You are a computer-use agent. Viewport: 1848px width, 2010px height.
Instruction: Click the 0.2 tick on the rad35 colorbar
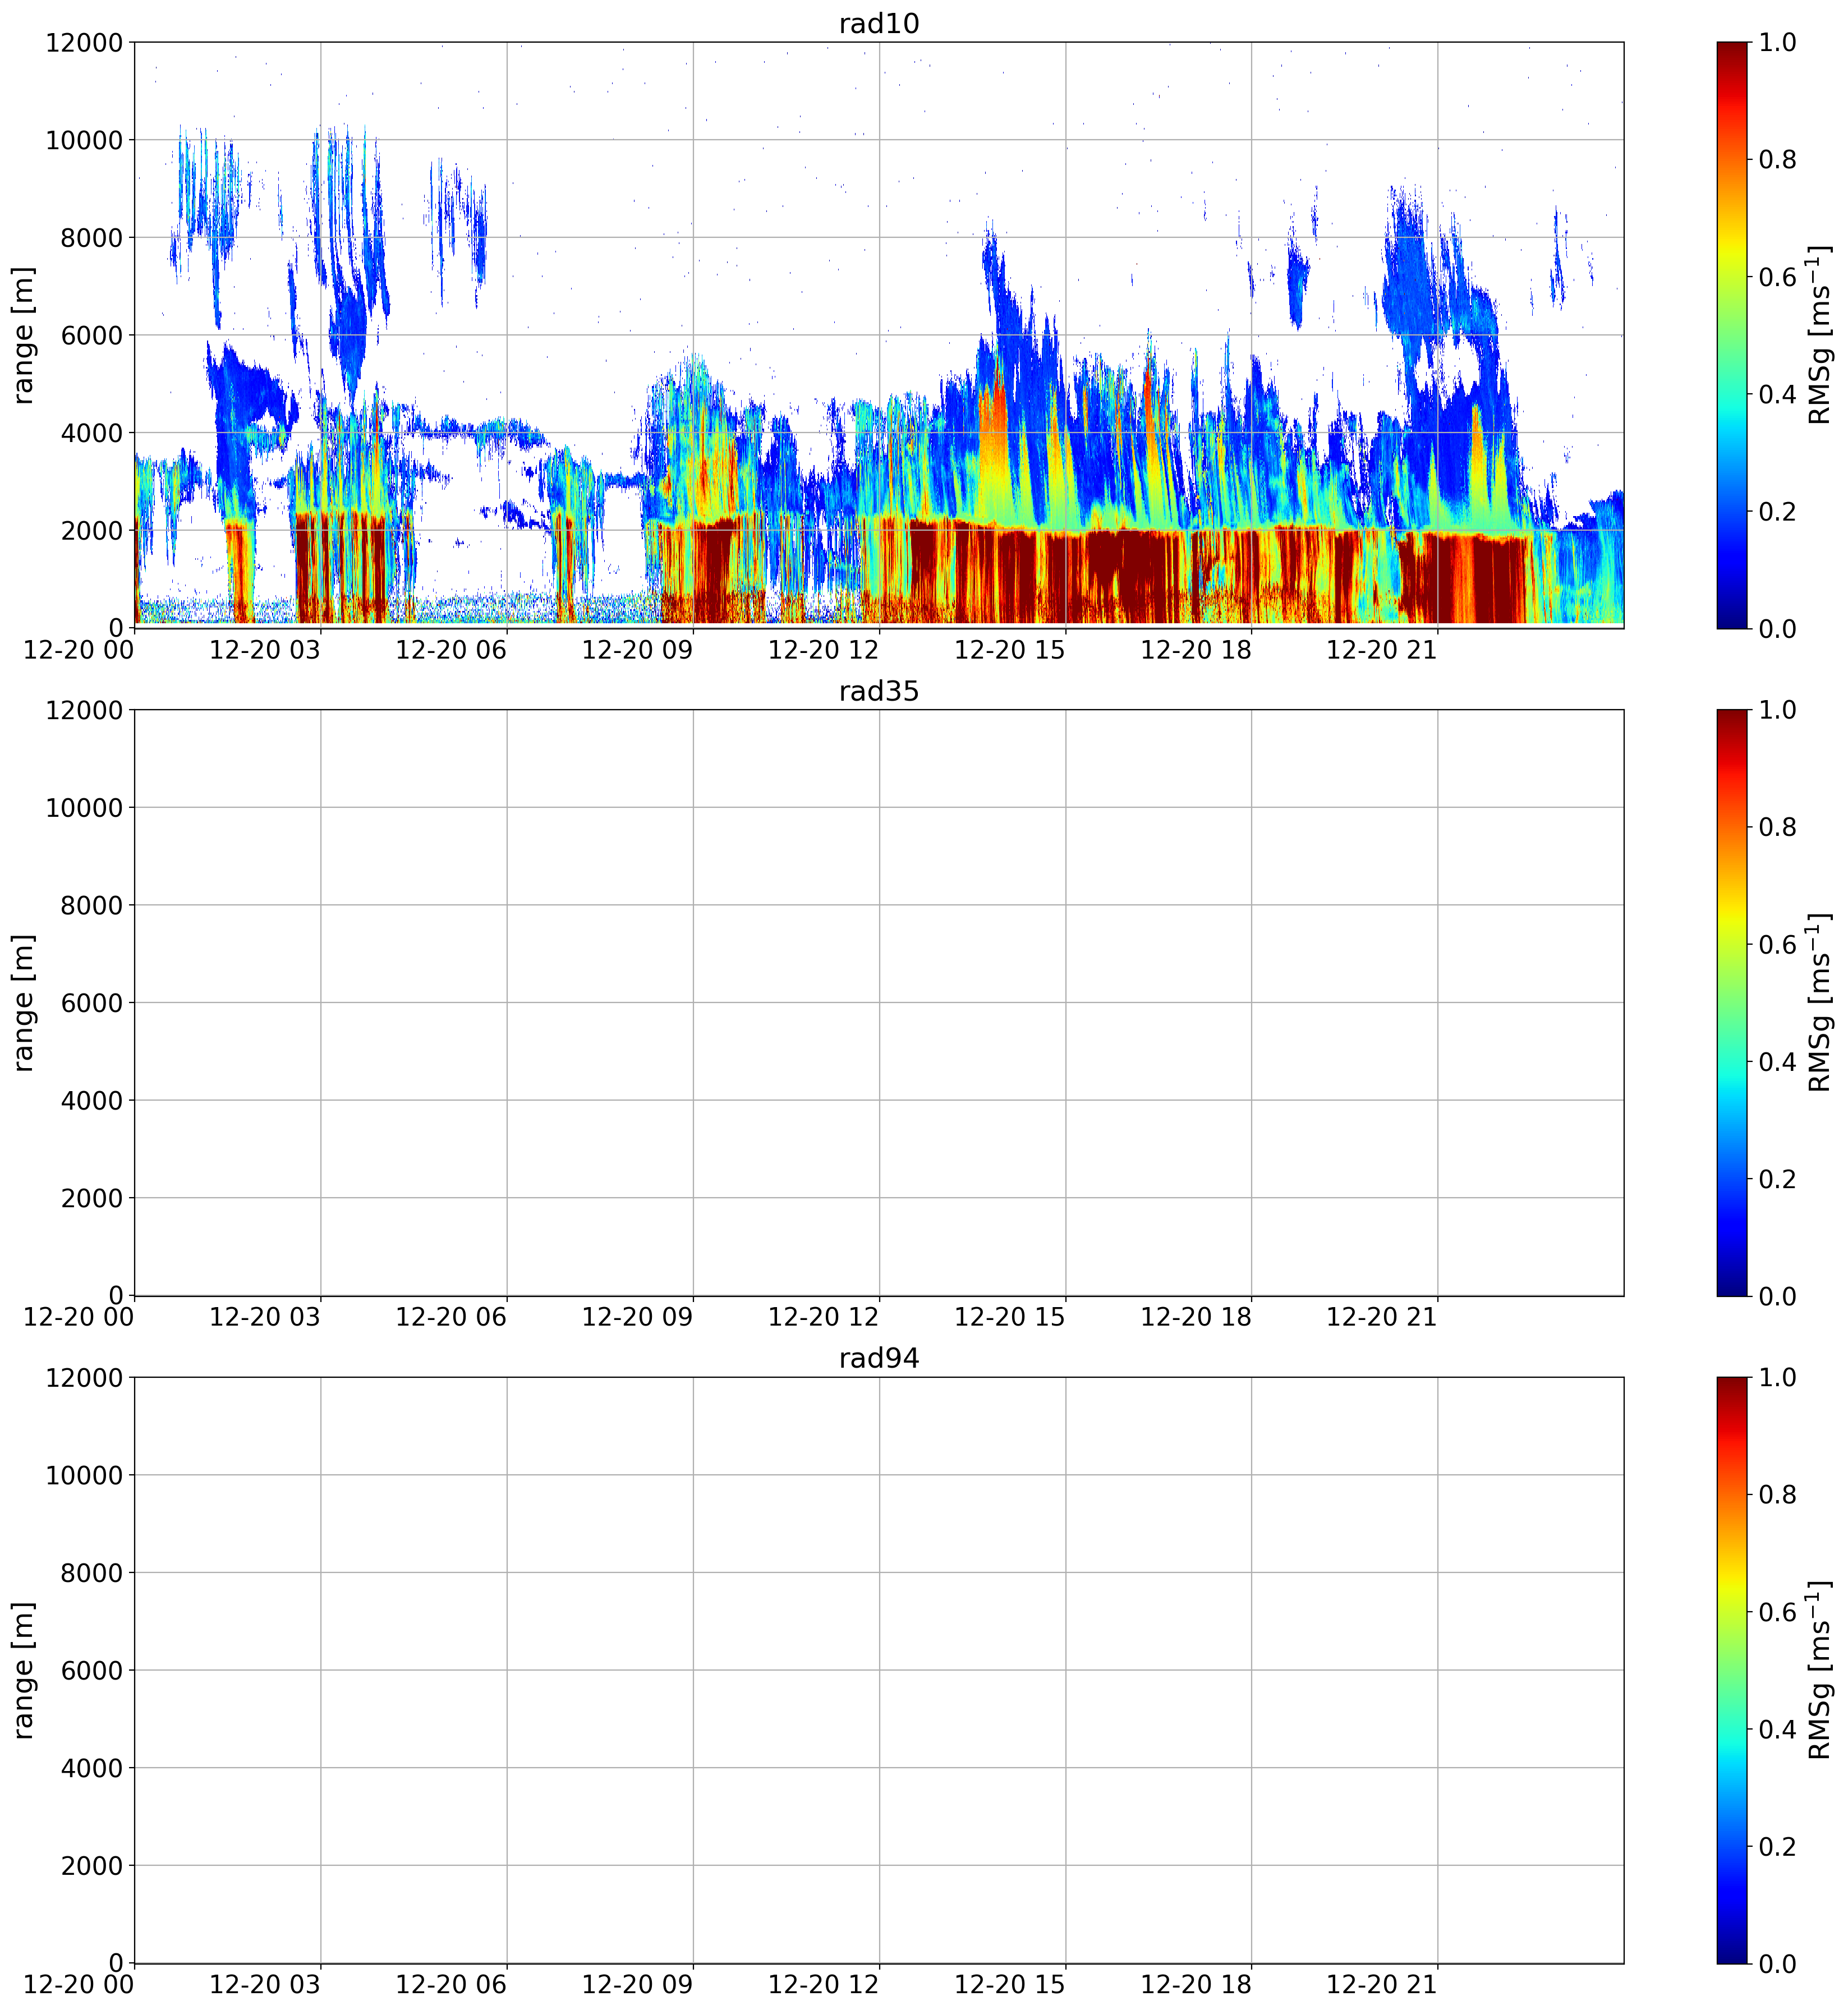[1777, 1178]
